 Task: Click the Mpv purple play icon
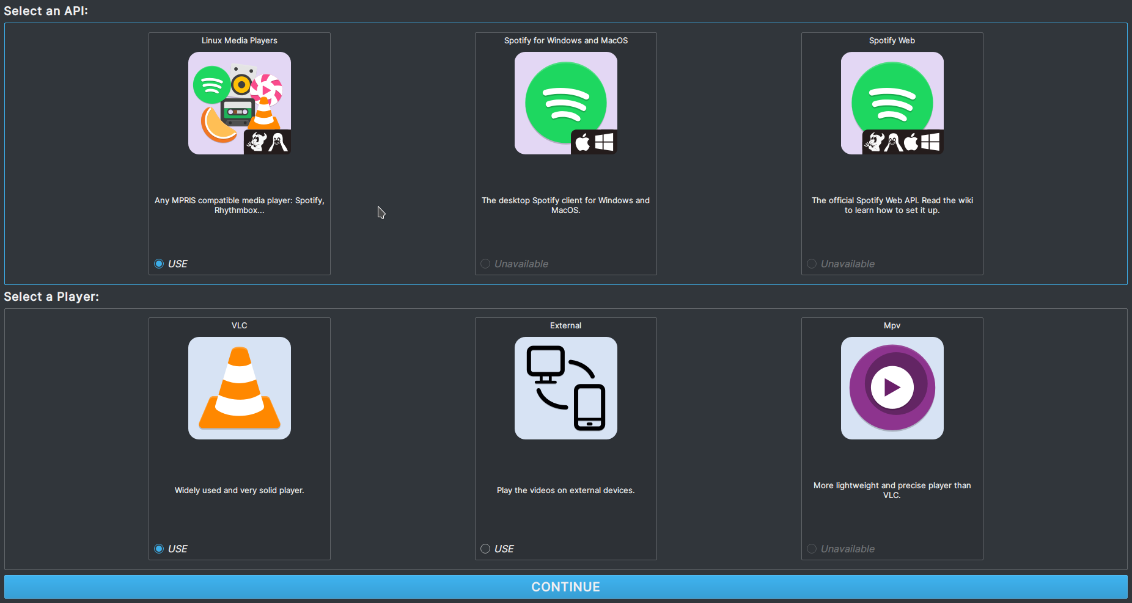click(892, 388)
